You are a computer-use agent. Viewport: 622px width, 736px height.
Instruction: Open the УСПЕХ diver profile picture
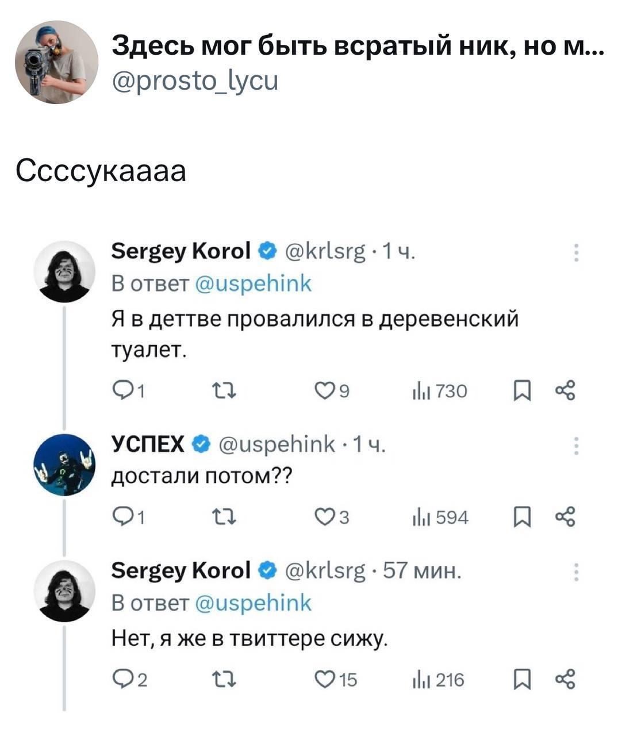[64, 465]
